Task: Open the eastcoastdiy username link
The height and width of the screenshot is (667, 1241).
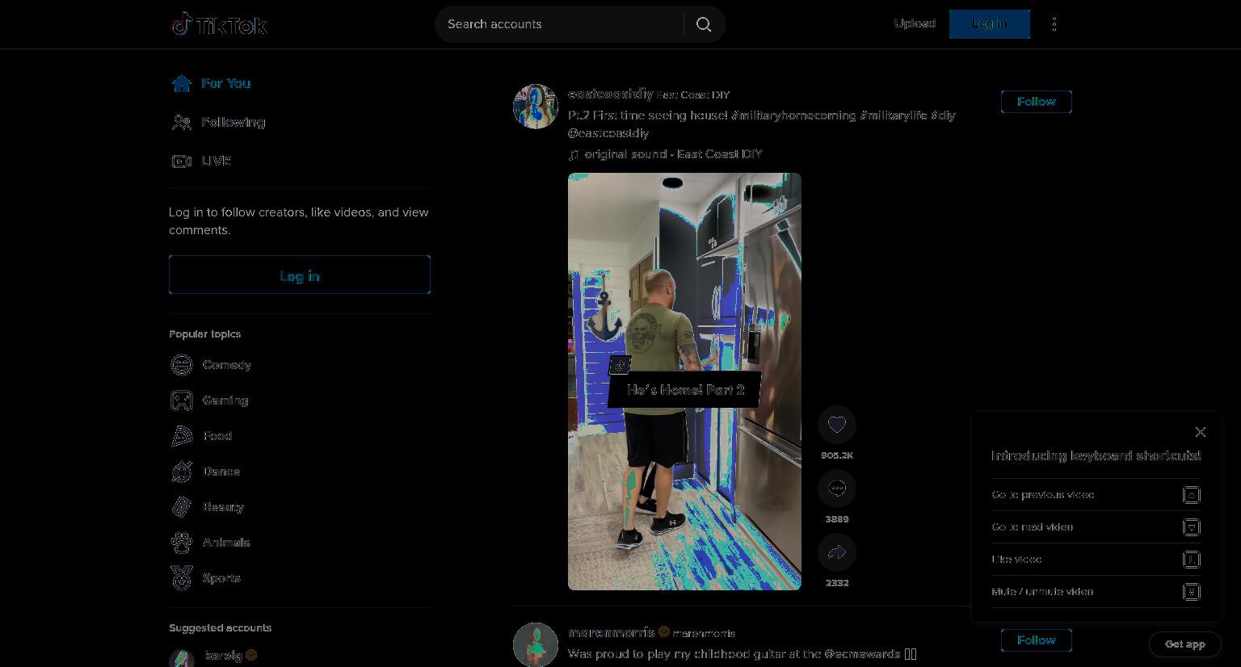Action: [610, 94]
